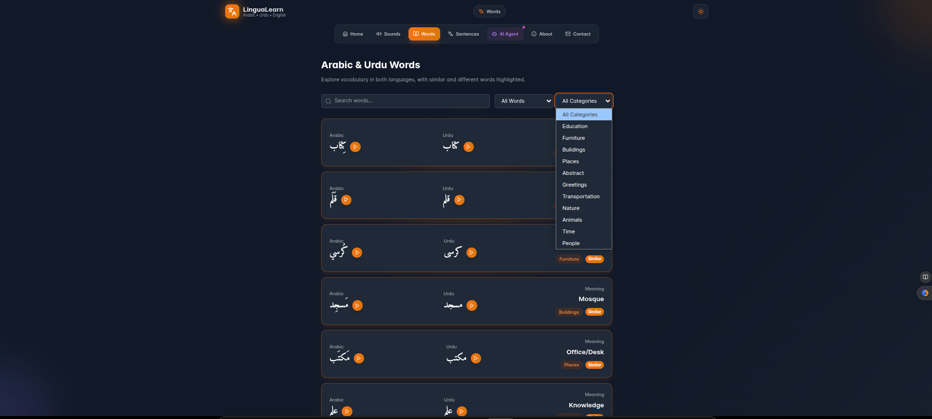Toggle the light/dark theme sun button

pos(700,11)
